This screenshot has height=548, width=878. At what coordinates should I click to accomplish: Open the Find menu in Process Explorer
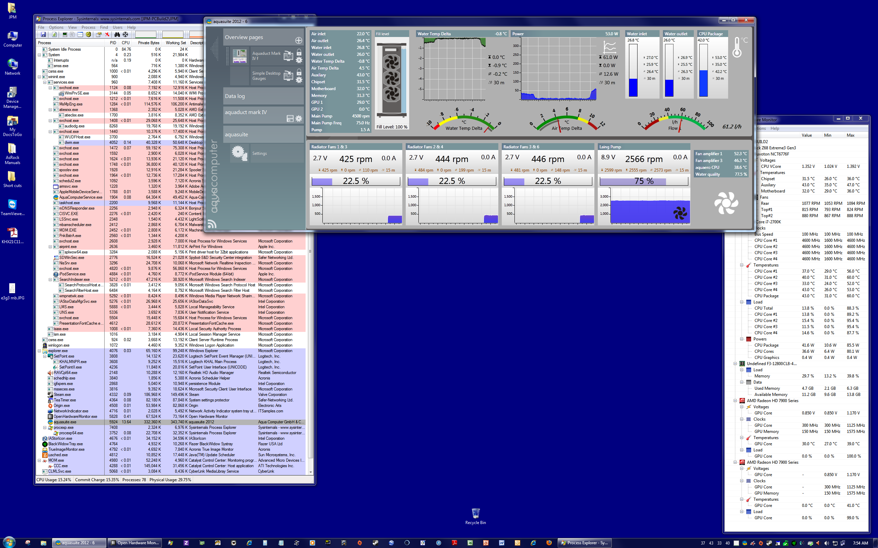[104, 27]
